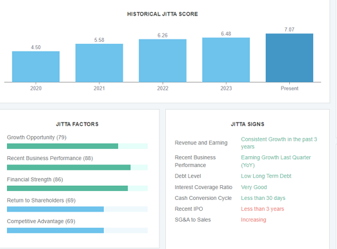337x249 pixels.
Task: Click the '7.07' score label
Action: (289, 30)
